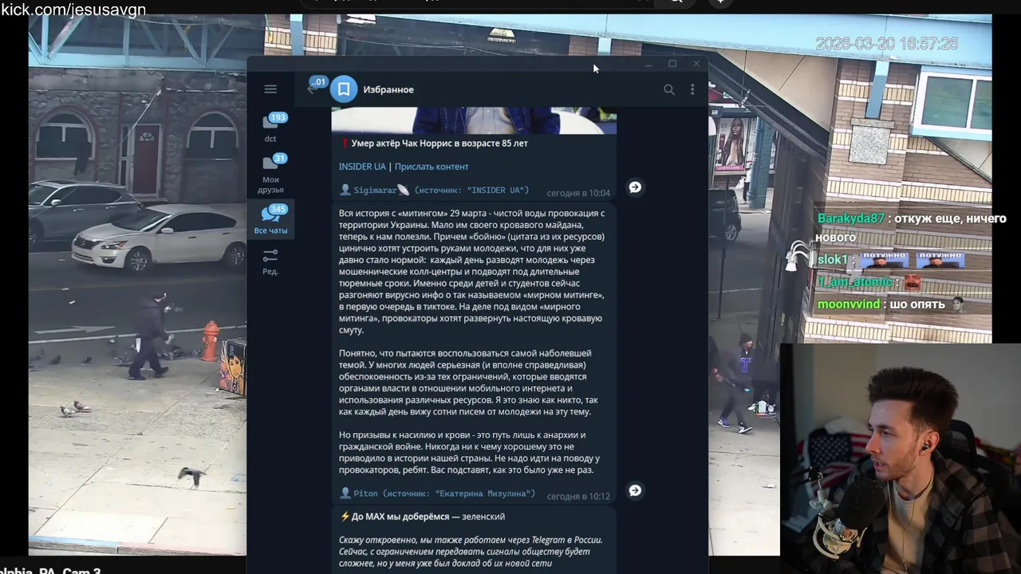Click username 1_am_atomic in stream chat
This screenshot has width=1021, height=574.
coord(854,282)
